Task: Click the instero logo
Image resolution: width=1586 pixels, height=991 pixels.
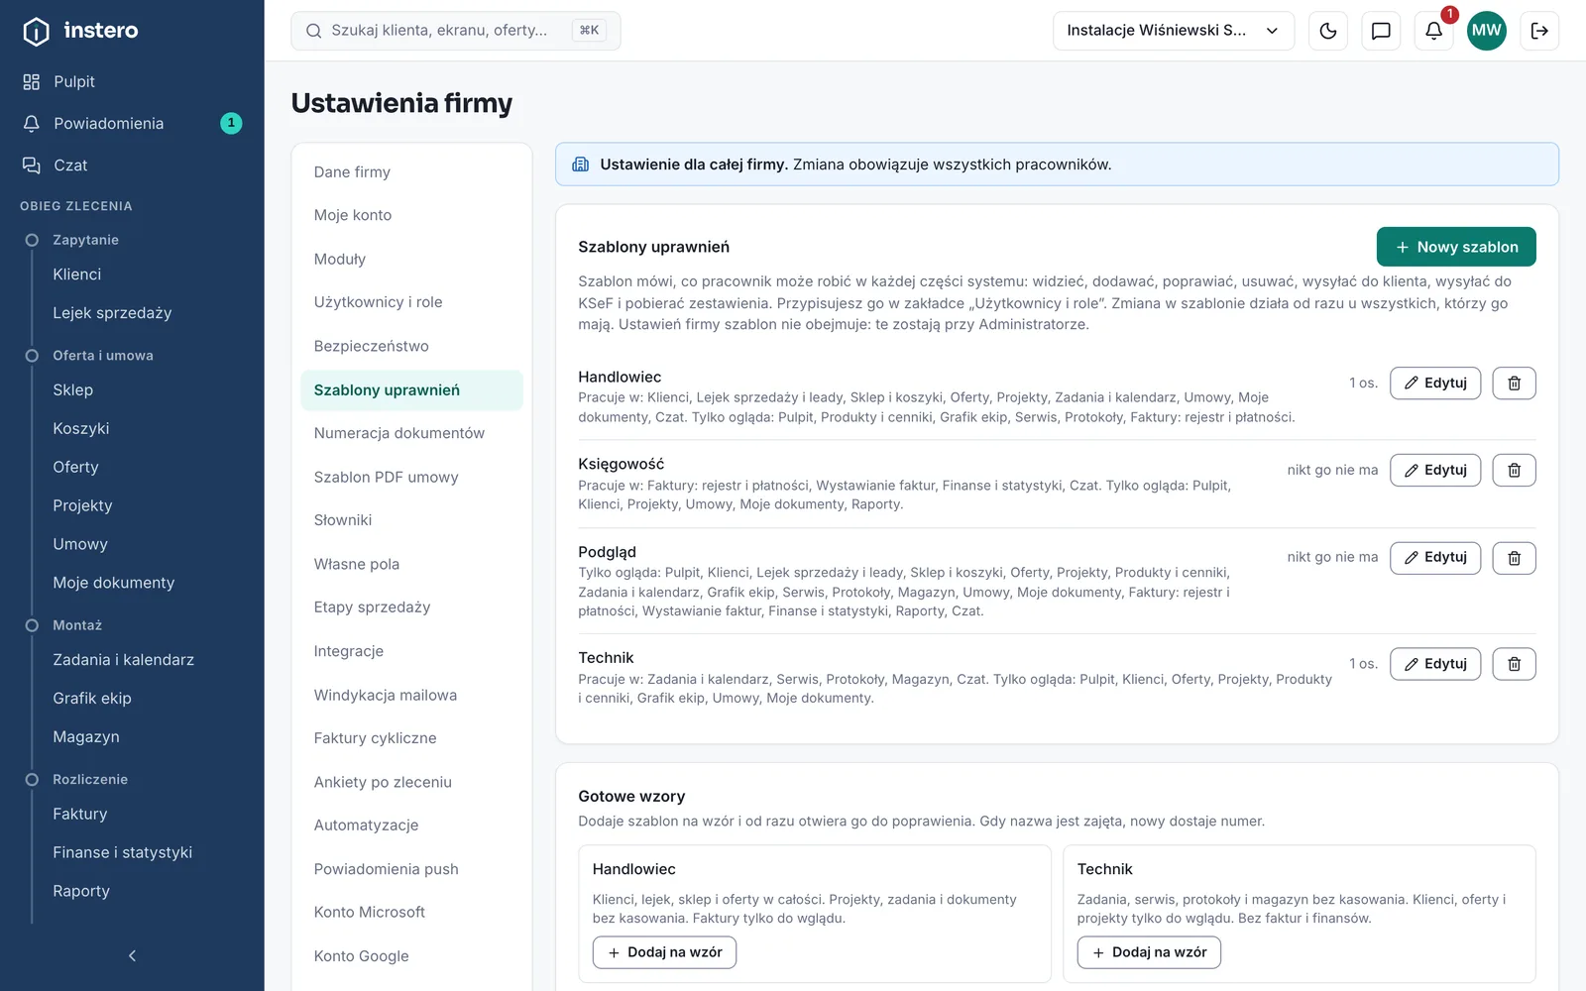Action: tap(80, 31)
